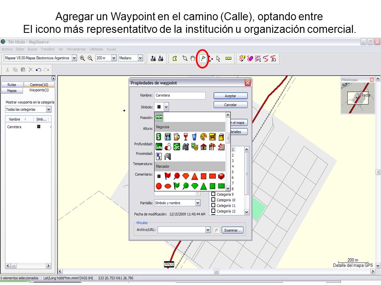
Task: Close the Propiedades de waypoint dialog
Action: [x=248, y=83]
